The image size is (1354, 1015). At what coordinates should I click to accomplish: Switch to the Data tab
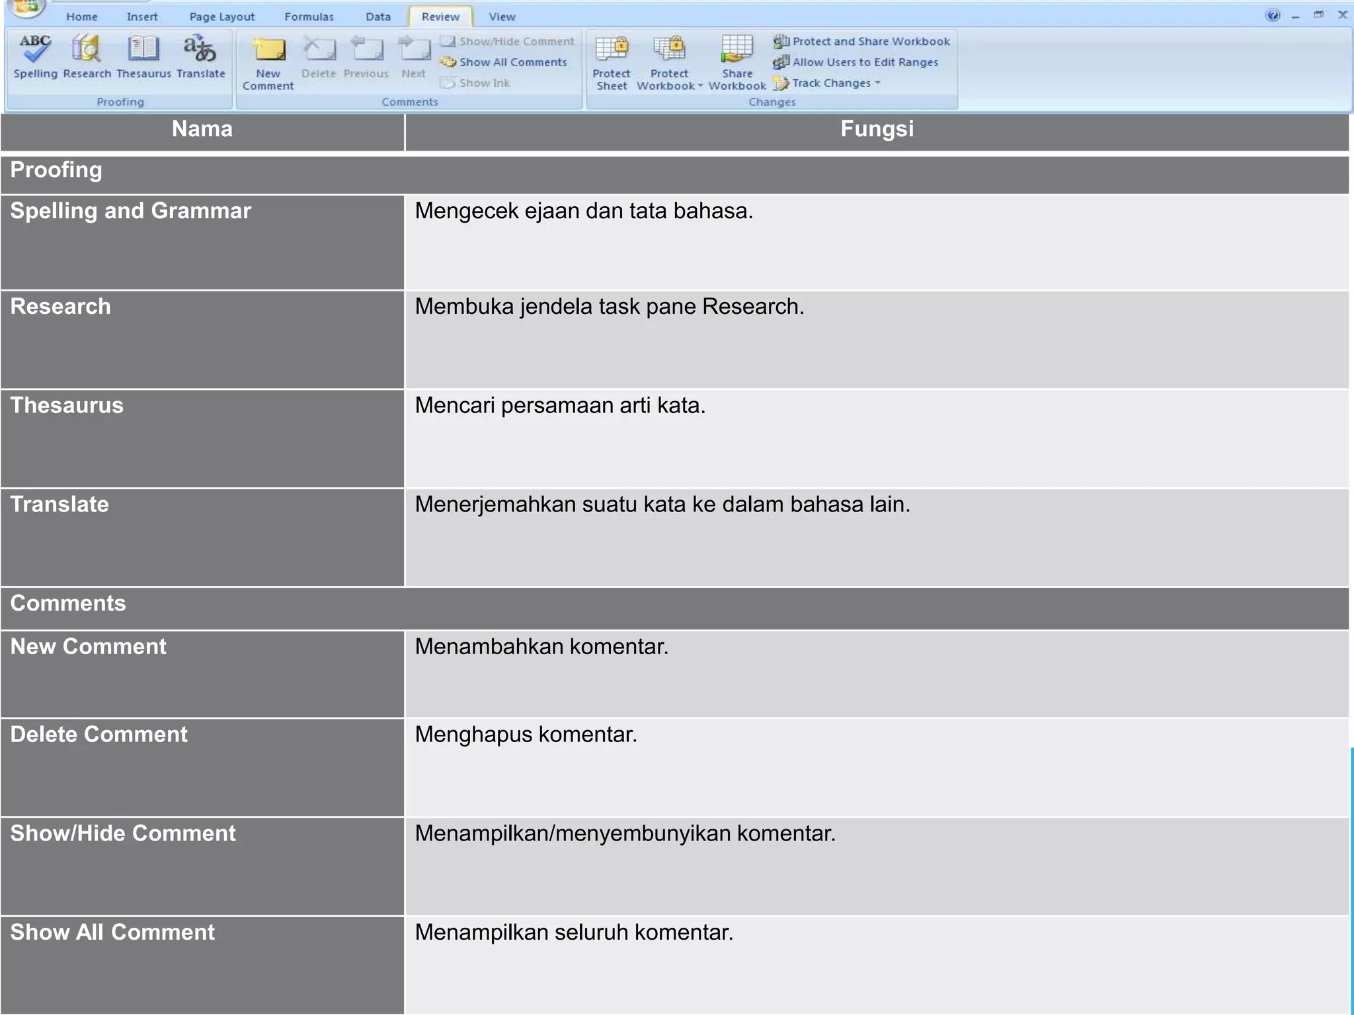point(378,17)
